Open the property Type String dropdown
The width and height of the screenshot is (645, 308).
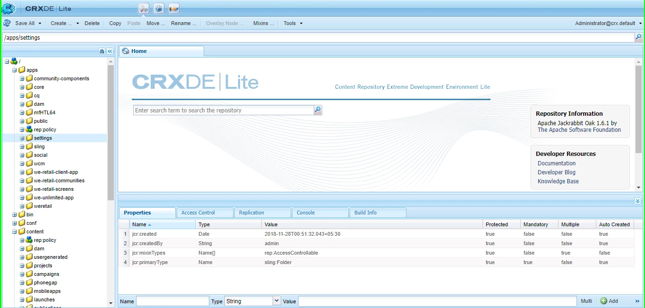coord(277,301)
